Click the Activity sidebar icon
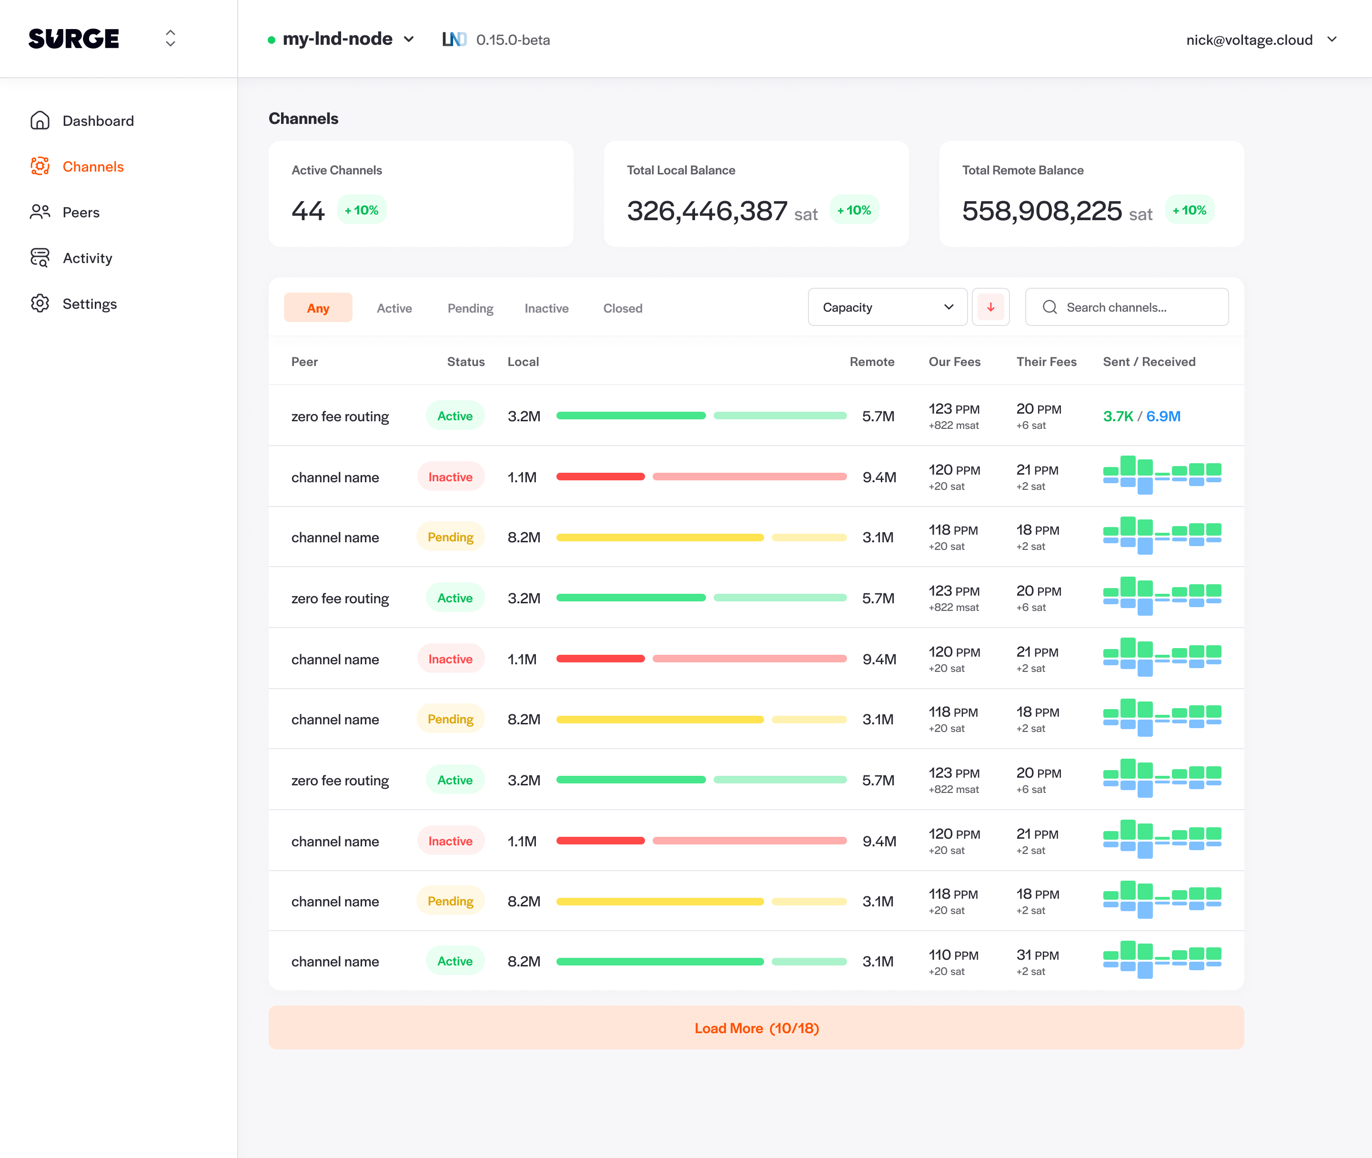 point(40,258)
